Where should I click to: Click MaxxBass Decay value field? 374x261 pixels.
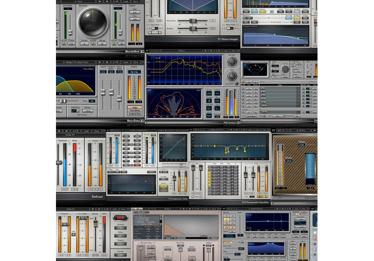[87, 111]
